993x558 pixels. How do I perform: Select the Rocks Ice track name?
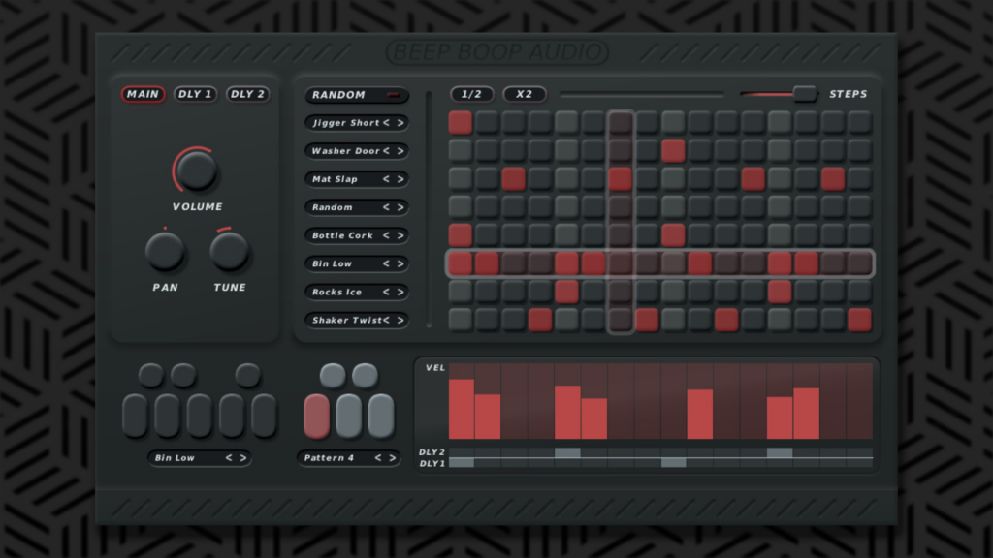[336, 292]
